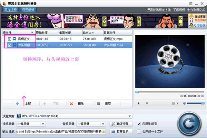The height and width of the screenshot is (138, 207).
Task: Click the red X delete icon
Action: pyautogui.click(x=71, y=104)
